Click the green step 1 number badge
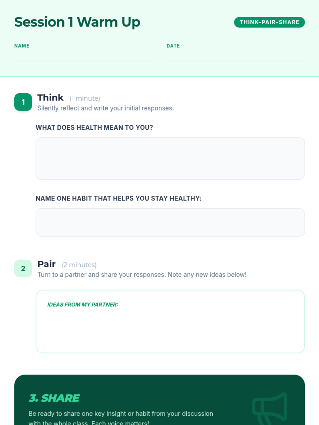The width and height of the screenshot is (319, 425). coord(23,102)
